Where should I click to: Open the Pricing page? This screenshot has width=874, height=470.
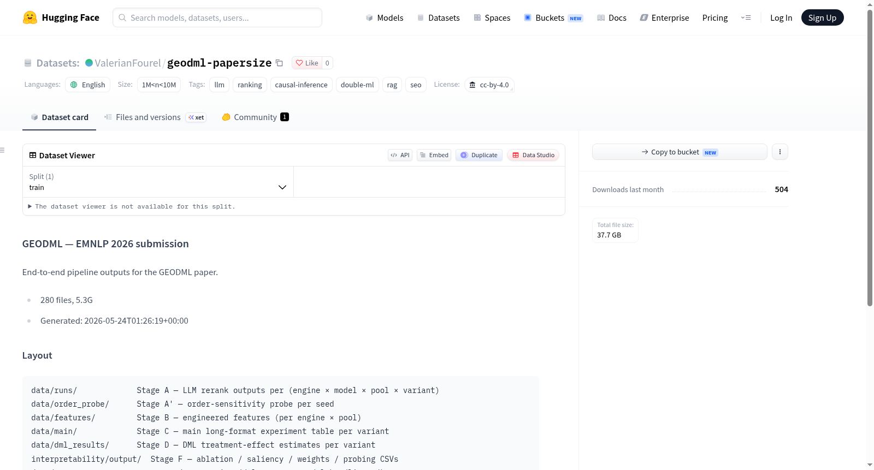[715, 17]
